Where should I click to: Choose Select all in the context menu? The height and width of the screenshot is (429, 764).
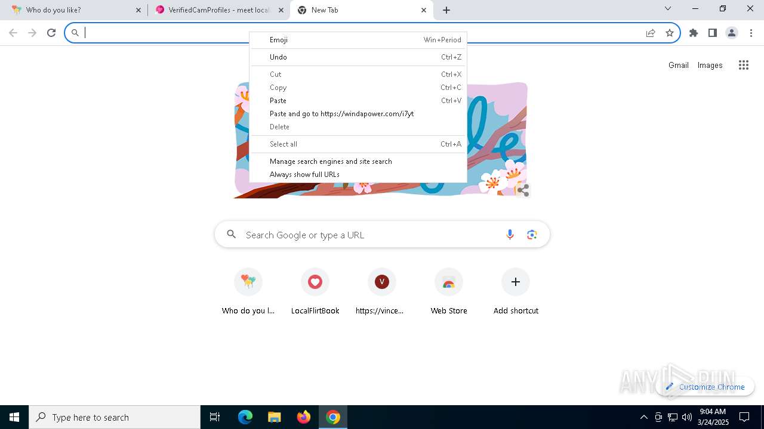(x=358, y=144)
